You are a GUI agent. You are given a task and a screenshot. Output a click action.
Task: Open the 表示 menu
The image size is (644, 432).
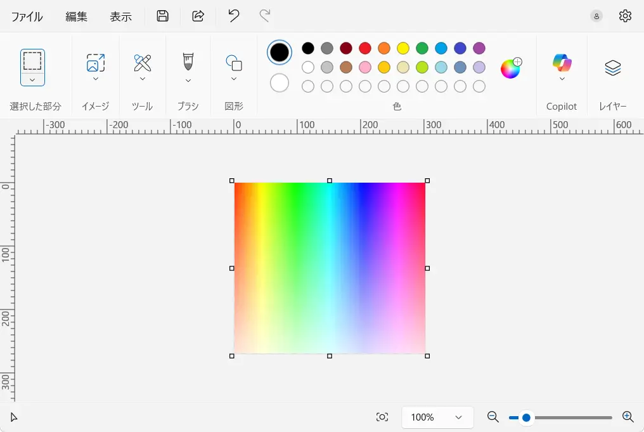coord(120,16)
